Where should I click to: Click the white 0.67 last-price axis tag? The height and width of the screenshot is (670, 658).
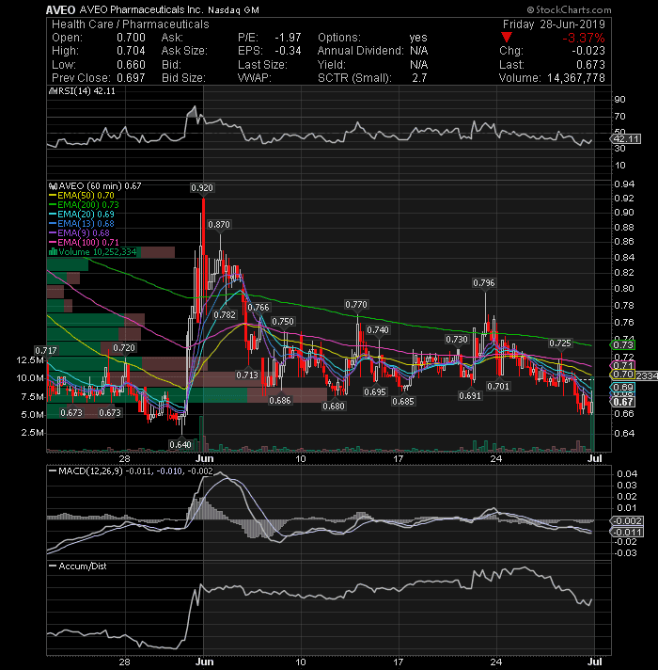tap(623, 402)
